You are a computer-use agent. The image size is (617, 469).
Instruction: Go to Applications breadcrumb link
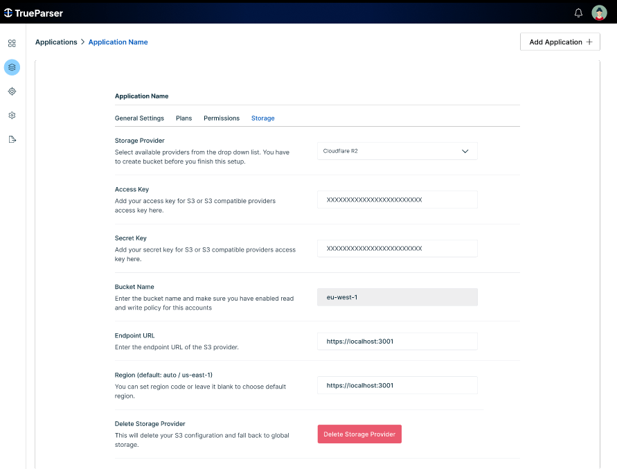(56, 42)
